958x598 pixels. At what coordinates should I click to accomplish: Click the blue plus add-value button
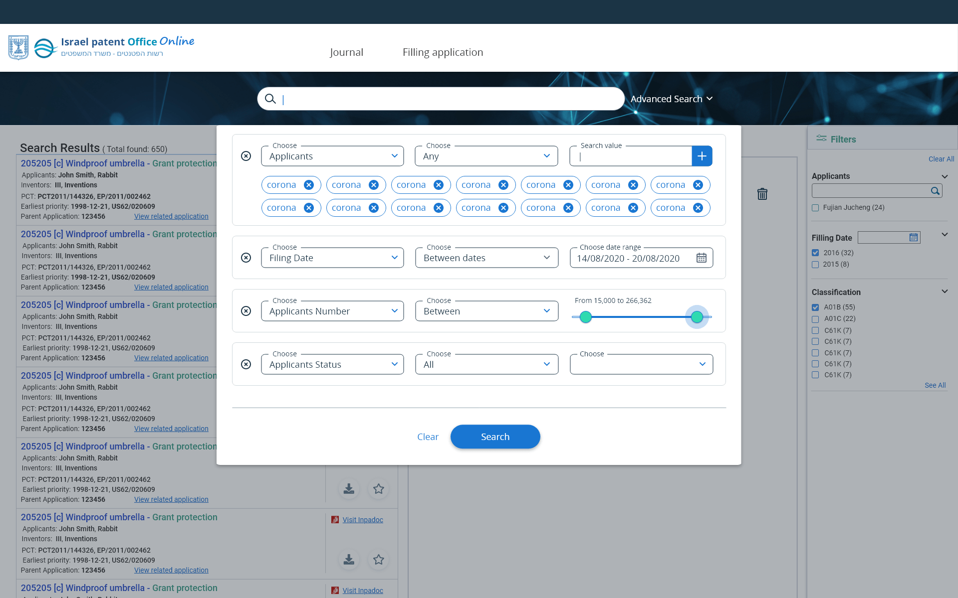click(x=702, y=156)
